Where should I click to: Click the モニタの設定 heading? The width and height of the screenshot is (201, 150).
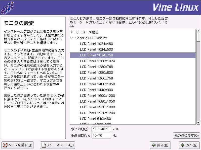(x=19, y=23)
